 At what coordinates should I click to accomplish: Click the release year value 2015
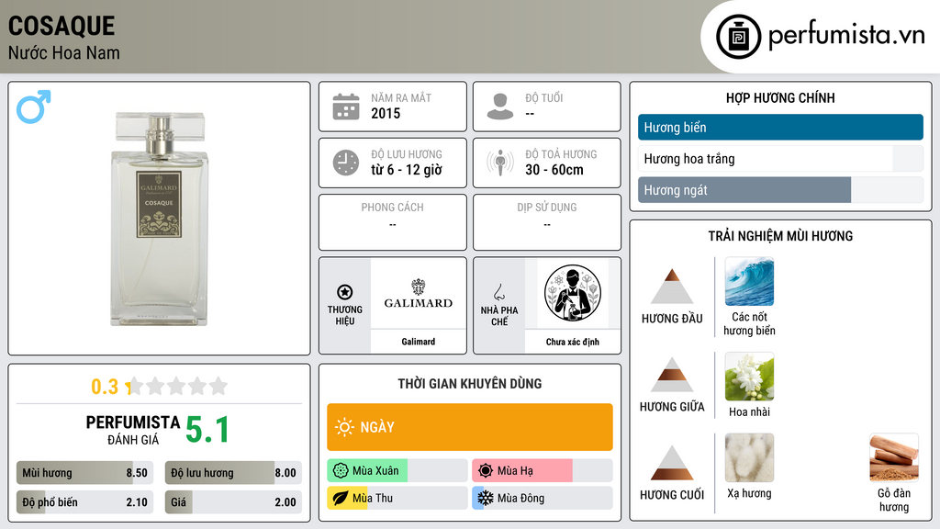click(x=386, y=113)
